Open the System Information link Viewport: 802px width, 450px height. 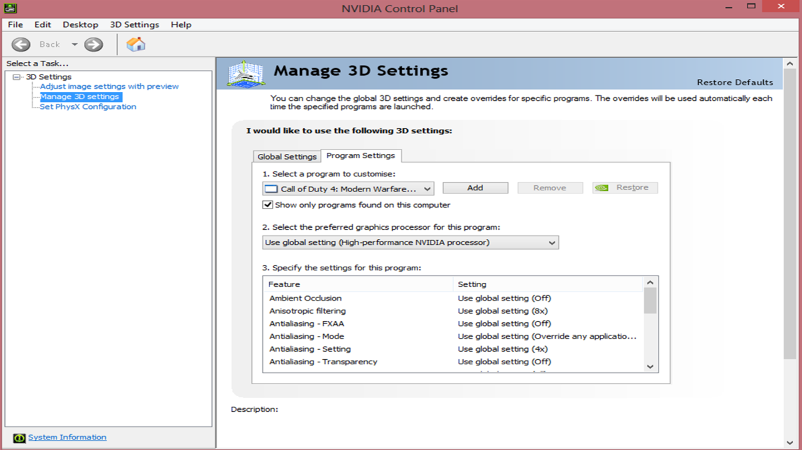point(67,437)
